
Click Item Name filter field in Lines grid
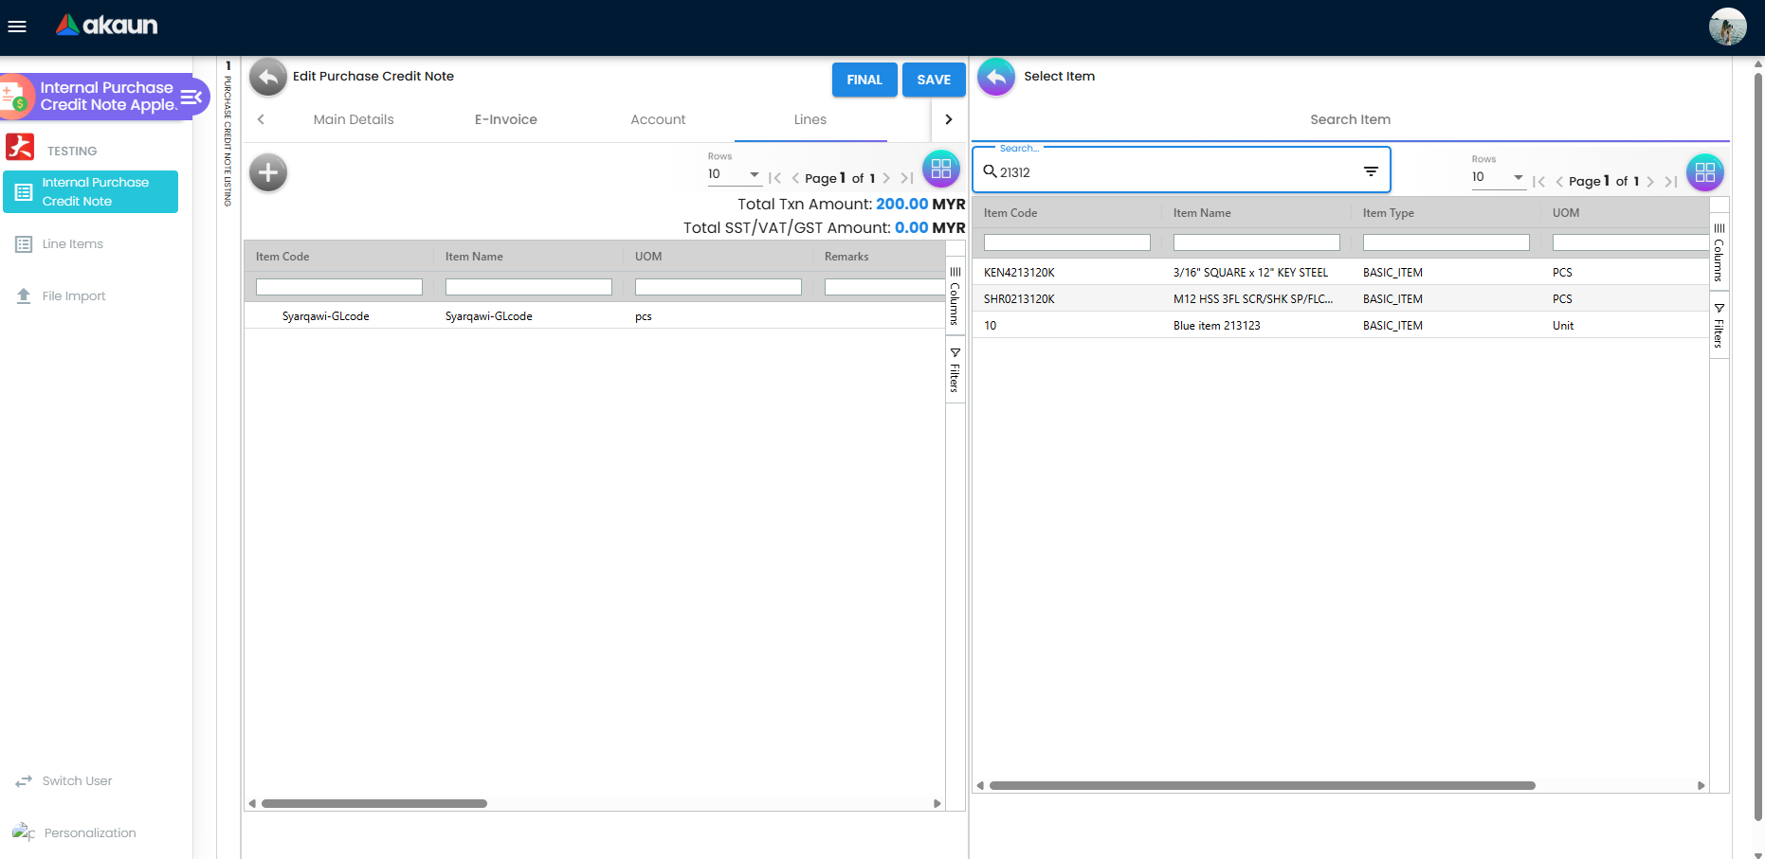click(529, 287)
